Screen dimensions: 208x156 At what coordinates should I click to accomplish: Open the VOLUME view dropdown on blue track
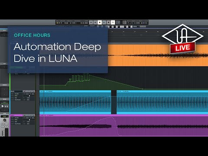click(x=16, y=94)
